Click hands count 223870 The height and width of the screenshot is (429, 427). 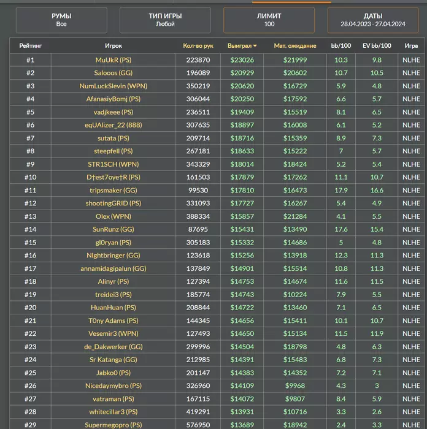(x=198, y=60)
